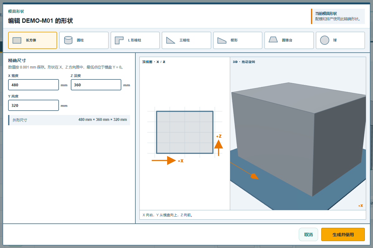
Task: Focus the Y 高度 input field
Action: click(x=34, y=106)
